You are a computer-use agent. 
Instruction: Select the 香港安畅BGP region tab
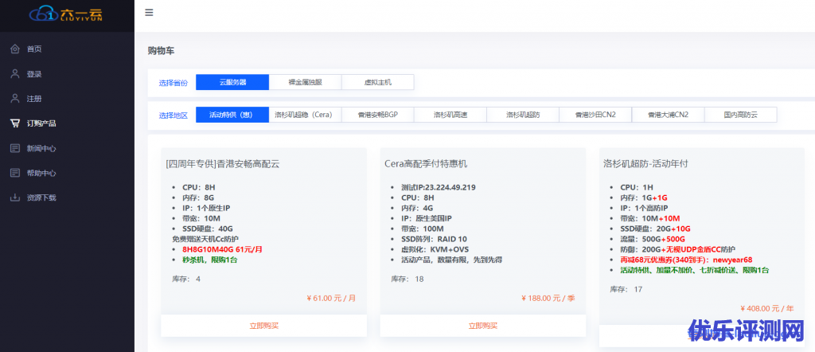(377, 115)
